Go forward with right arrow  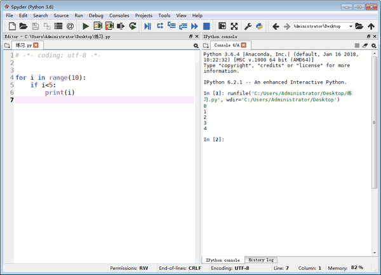tap(287, 26)
